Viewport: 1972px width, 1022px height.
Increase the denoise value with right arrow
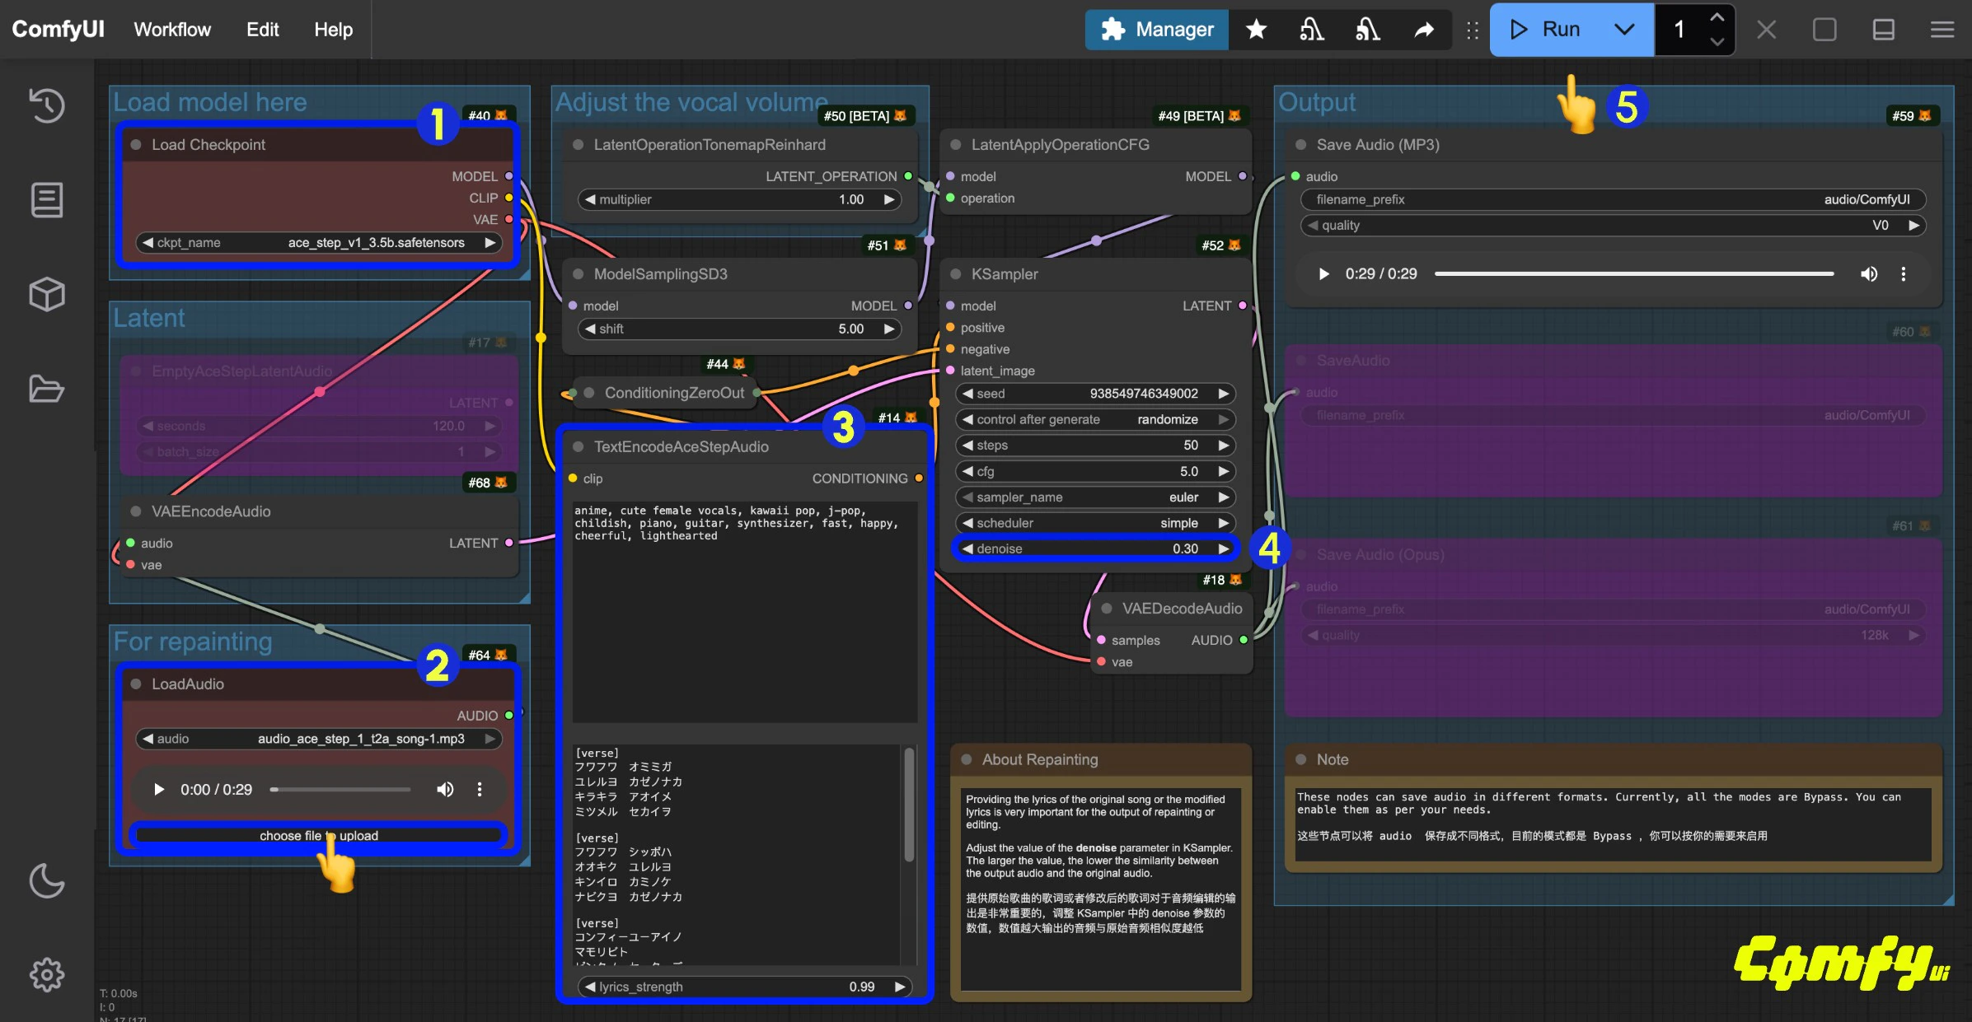(x=1224, y=549)
